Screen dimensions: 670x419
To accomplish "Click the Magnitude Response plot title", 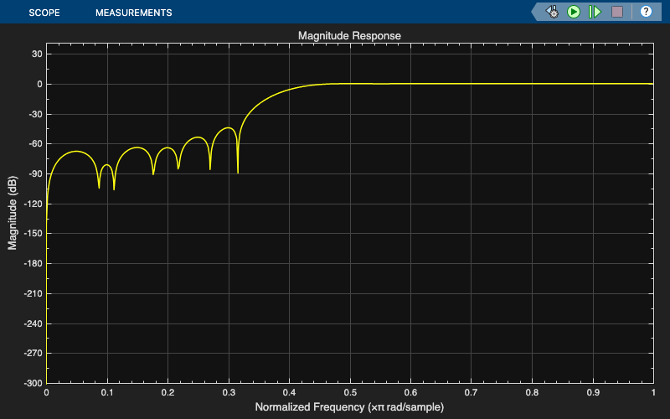I will tap(349, 35).
